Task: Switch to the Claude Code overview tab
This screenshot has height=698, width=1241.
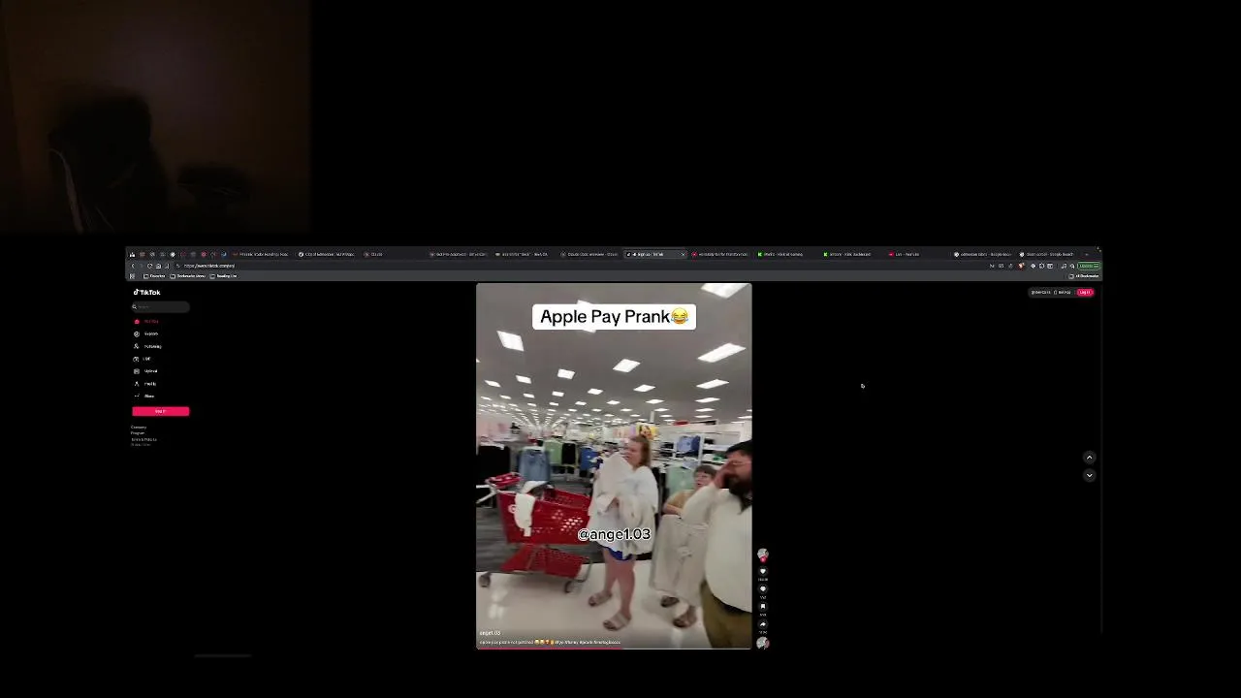Action: click(x=589, y=254)
